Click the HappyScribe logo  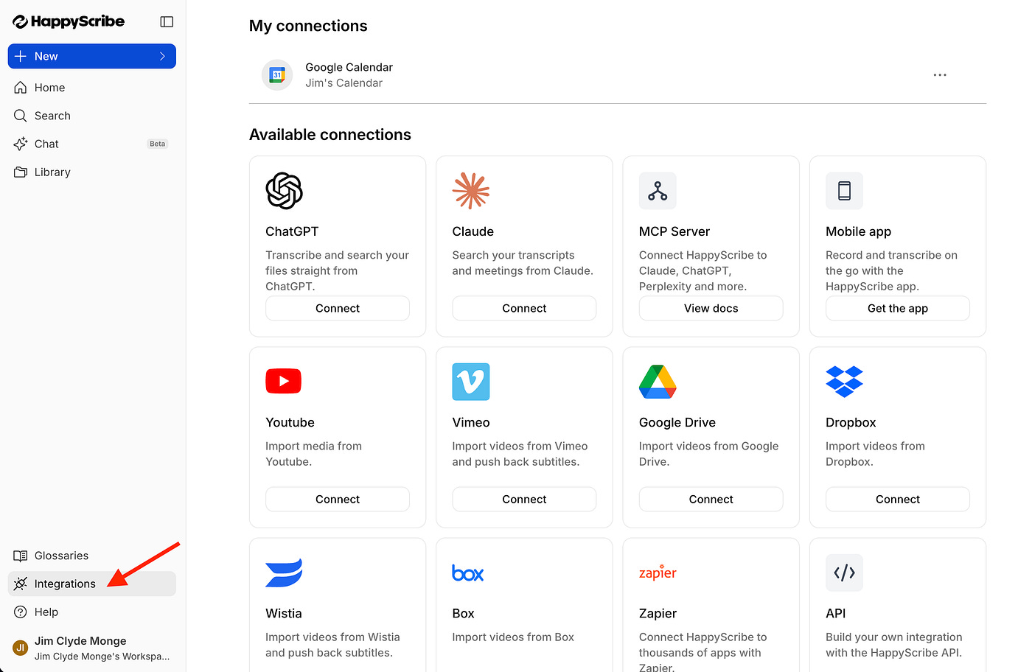(69, 21)
